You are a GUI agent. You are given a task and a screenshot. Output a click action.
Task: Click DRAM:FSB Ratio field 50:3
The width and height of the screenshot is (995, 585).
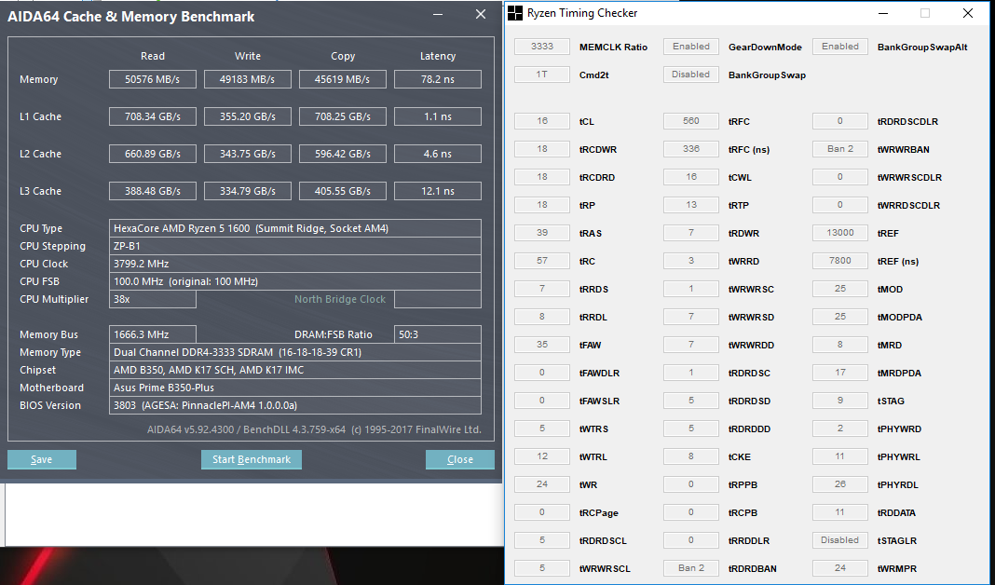click(x=438, y=334)
